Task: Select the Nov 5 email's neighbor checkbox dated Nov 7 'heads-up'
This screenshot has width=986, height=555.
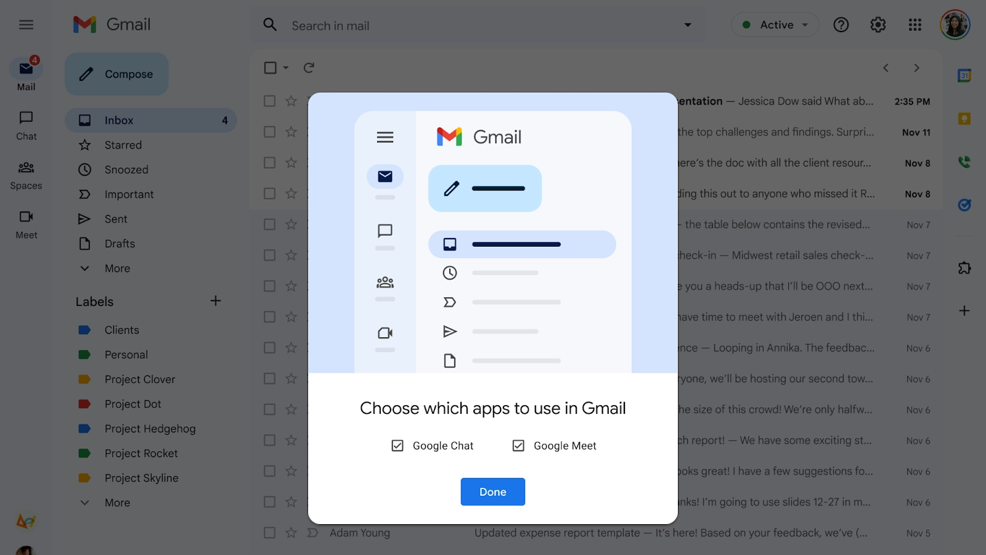Action: (269, 286)
